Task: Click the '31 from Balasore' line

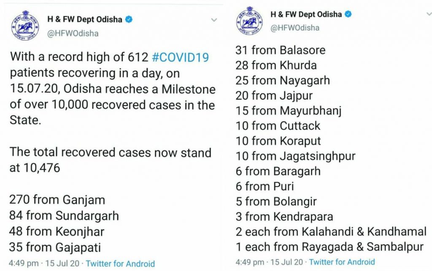Action: (x=281, y=50)
